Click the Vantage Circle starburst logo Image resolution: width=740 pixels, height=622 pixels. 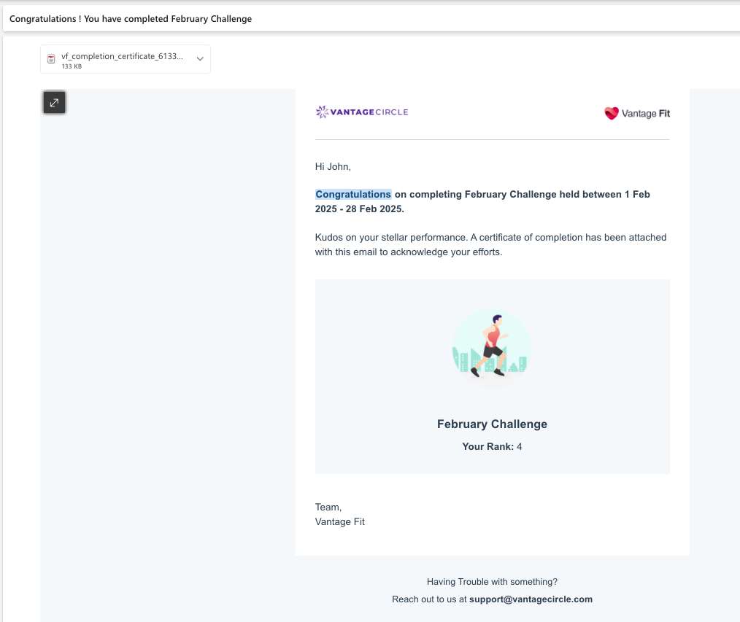point(321,112)
